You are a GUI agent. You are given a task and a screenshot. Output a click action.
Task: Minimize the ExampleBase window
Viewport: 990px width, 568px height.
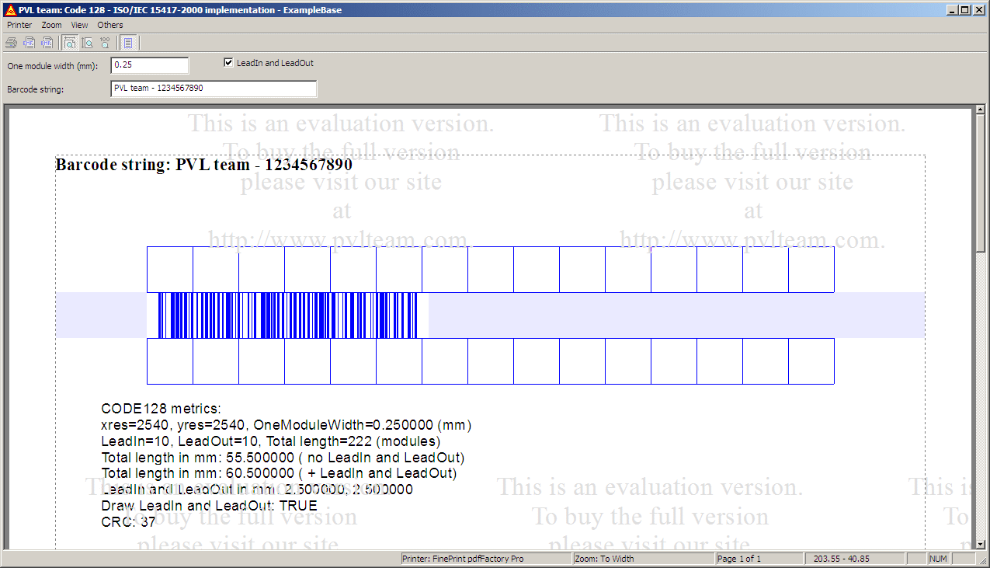[953, 10]
